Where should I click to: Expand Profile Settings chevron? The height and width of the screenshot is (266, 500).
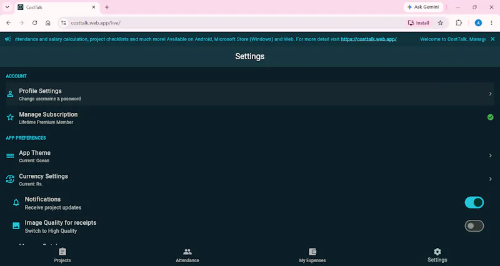[491, 94]
